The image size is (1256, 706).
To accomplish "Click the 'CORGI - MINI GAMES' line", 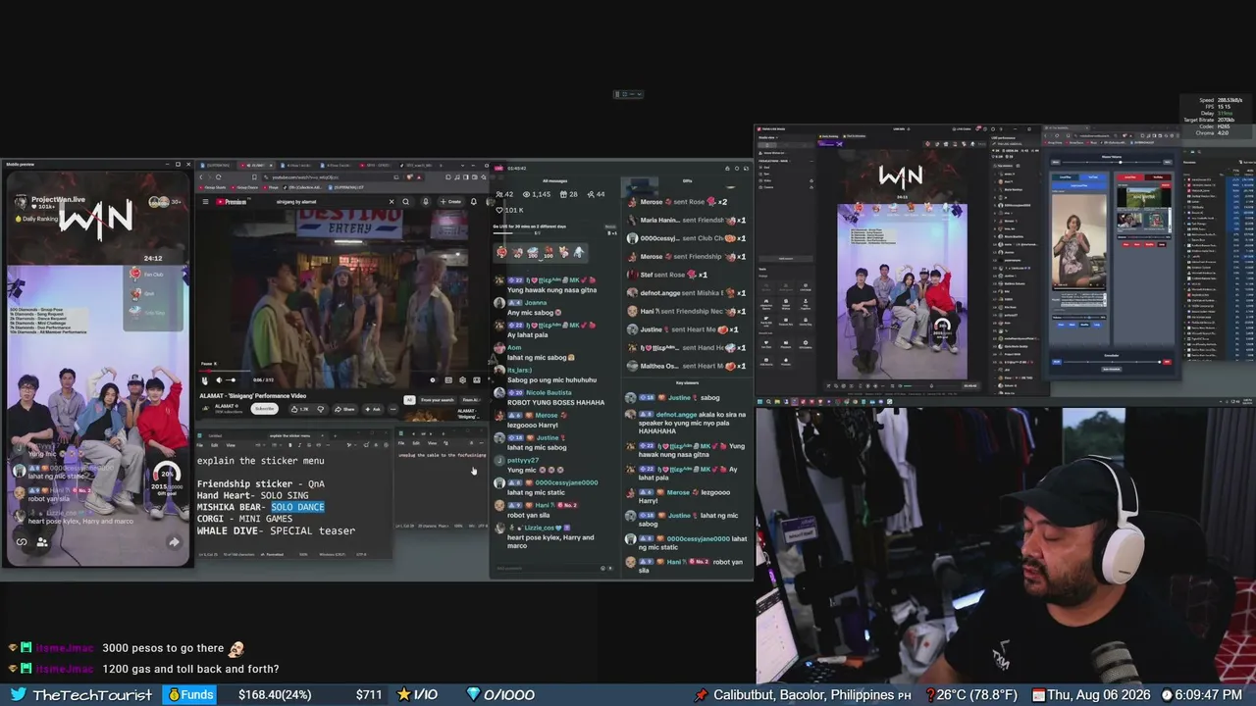I will 244,519.
